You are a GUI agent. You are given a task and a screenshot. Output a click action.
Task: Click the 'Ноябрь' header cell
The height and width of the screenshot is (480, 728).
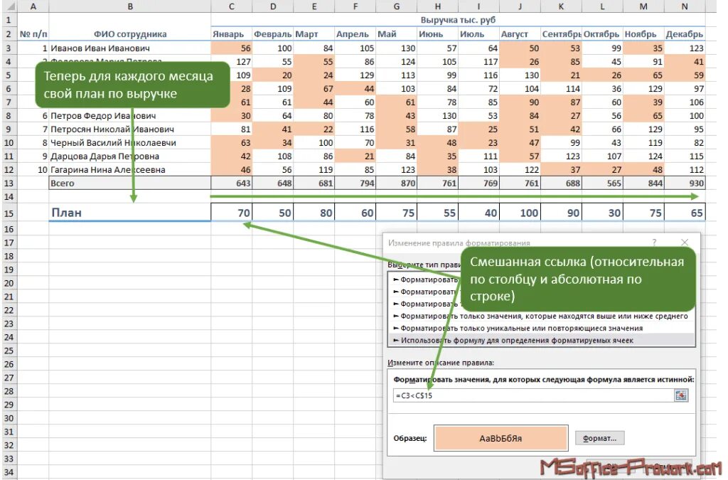click(643, 34)
